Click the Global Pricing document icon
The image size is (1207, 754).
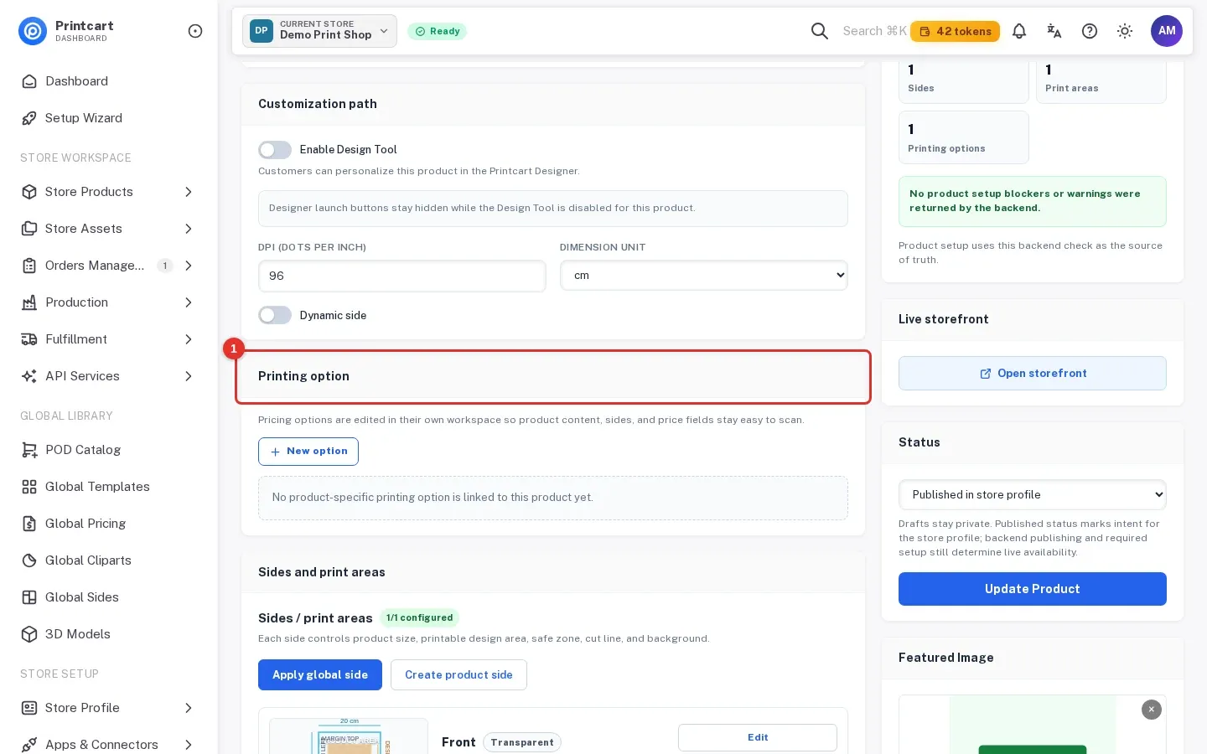pyautogui.click(x=29, y=524)
